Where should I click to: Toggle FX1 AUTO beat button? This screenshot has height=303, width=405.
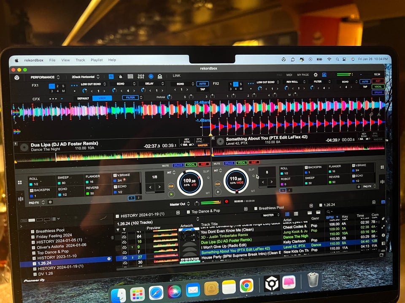tap(202, 84)
